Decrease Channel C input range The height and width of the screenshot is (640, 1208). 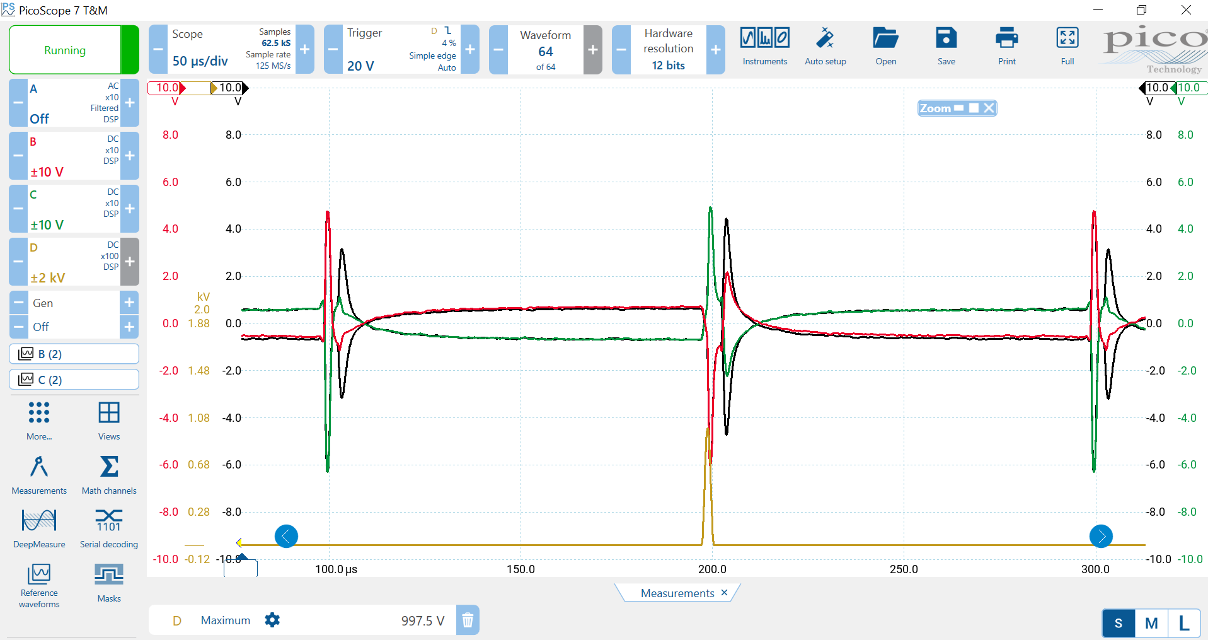coord(18,209)
